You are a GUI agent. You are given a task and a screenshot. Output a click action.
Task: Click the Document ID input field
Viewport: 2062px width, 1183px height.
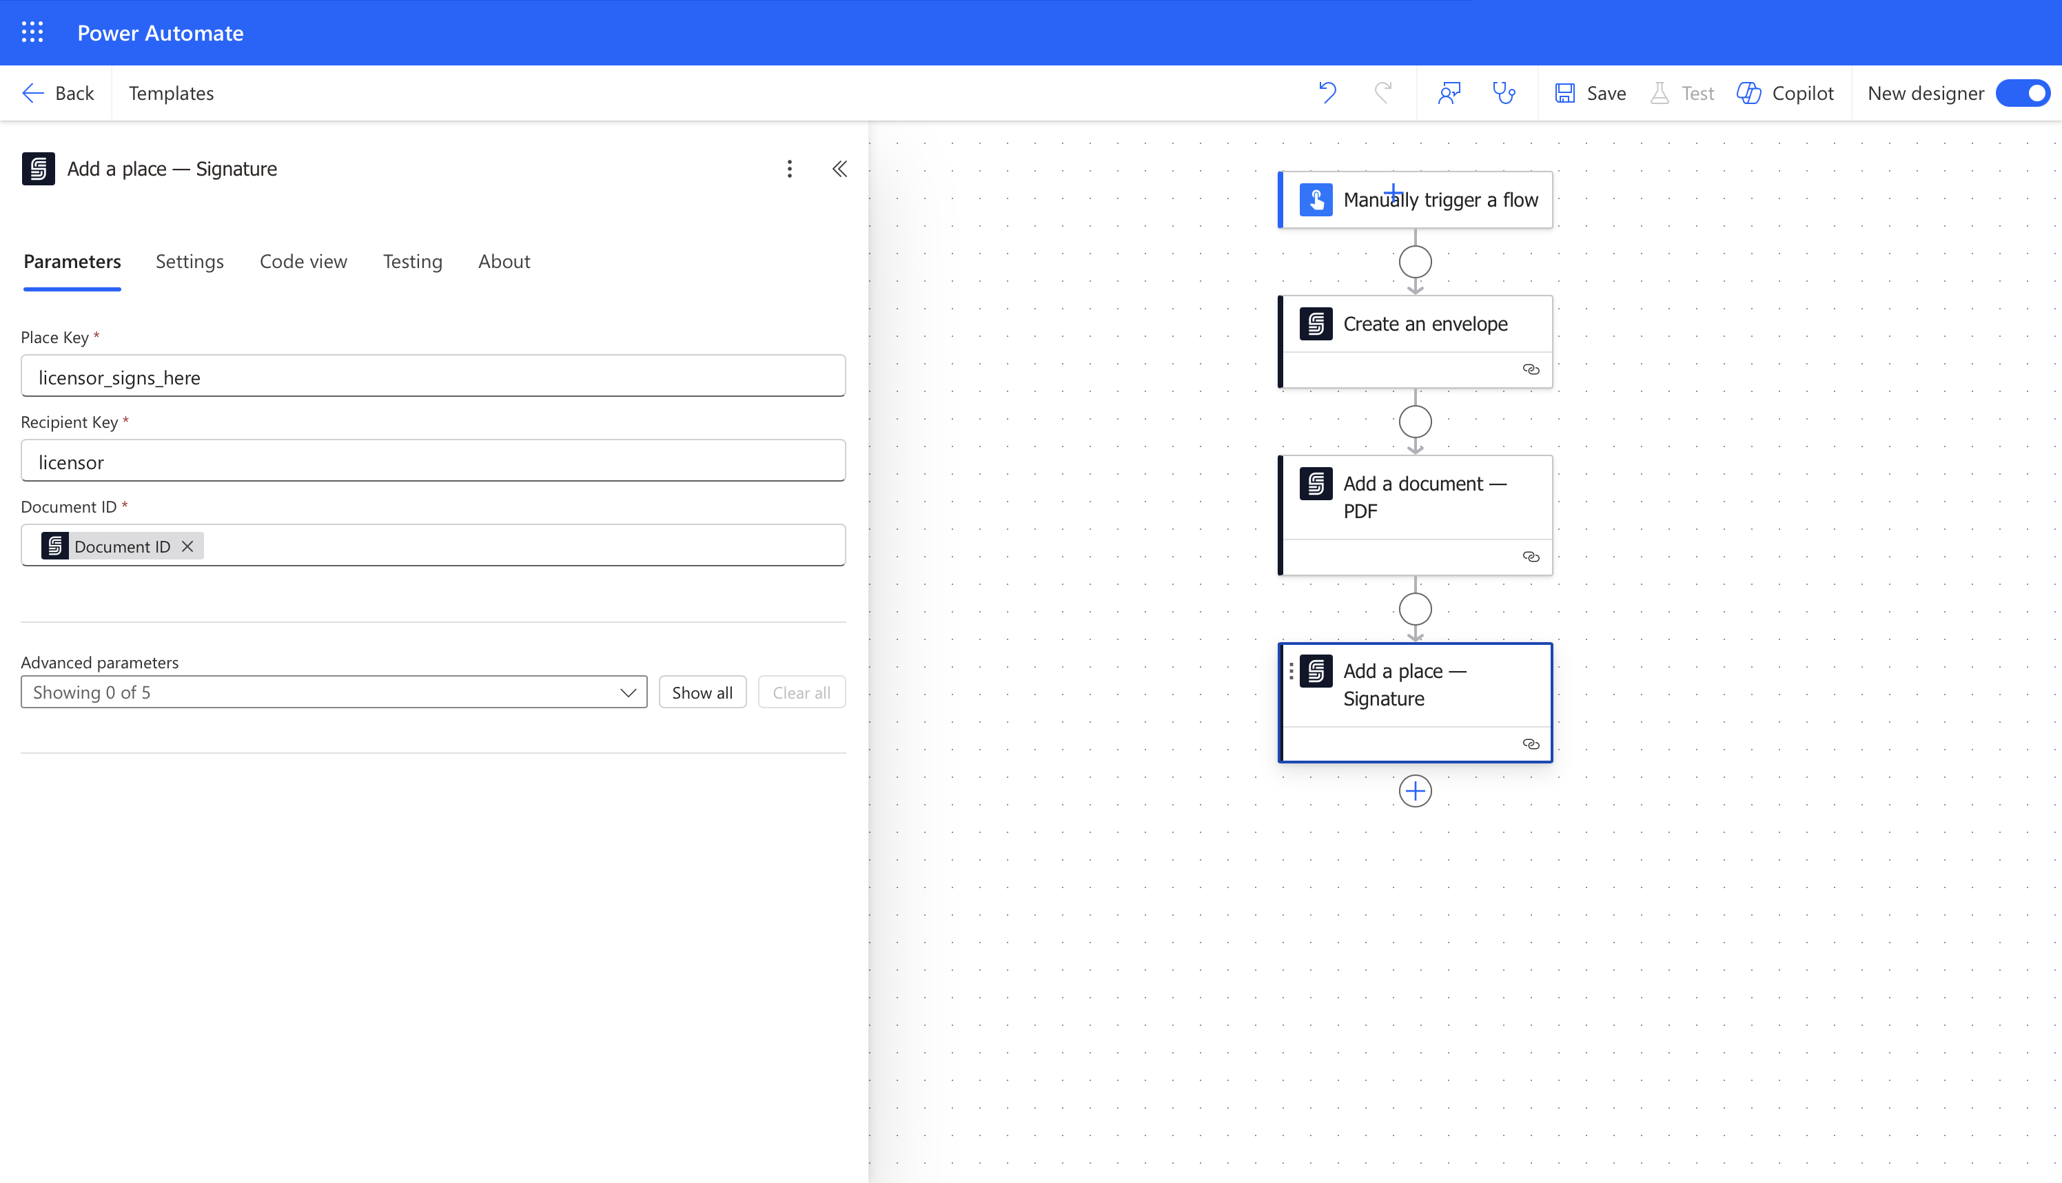(433, 545)
